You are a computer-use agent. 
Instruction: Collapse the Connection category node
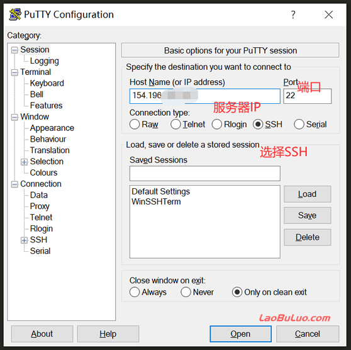[x=14, y=184]
